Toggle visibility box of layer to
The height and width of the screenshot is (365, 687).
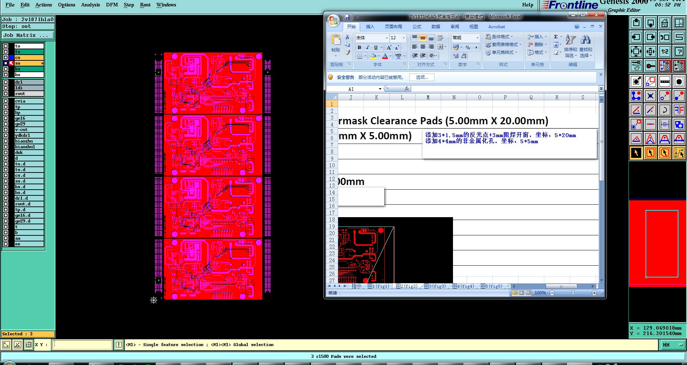point(6,46)
